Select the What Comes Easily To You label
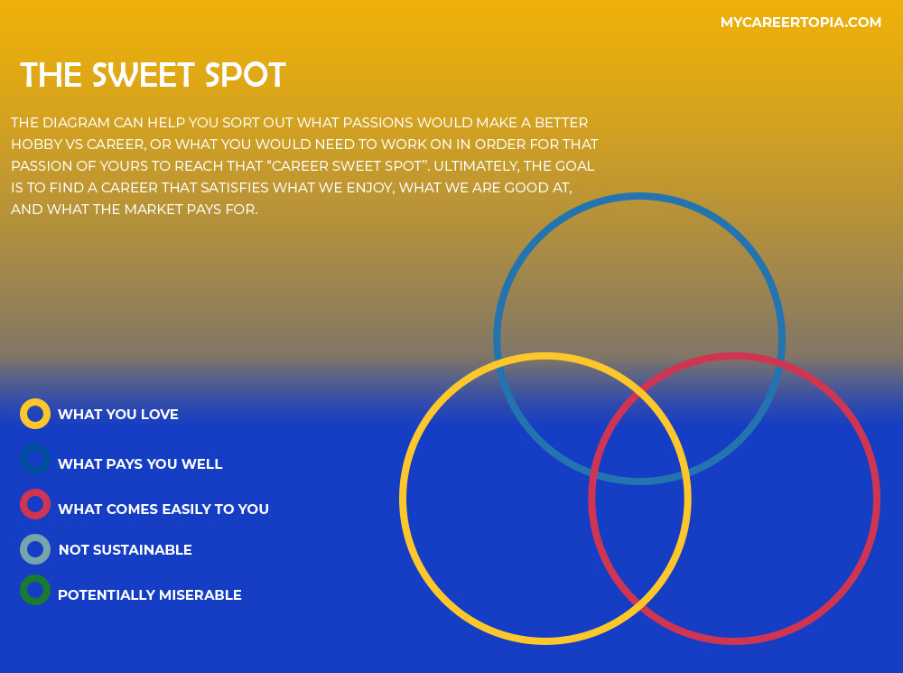The image size is (903, 673). (163, 509)
